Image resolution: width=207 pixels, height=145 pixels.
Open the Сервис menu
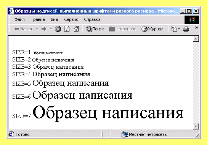(x=71, y=19)
